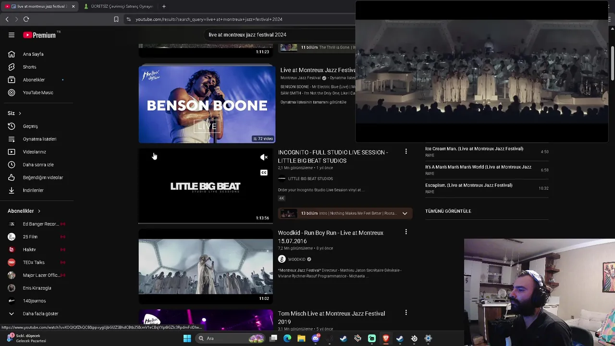Unmute the Little Big Beat preview
This screenshot has height=346, width=615.
264,157
